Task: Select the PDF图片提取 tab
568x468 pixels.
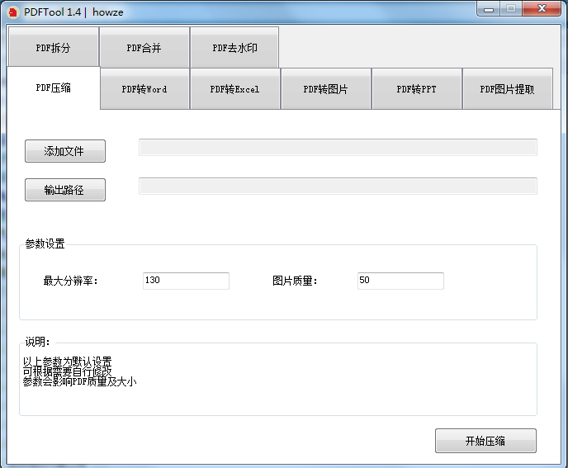Action: tap(508, 89)
